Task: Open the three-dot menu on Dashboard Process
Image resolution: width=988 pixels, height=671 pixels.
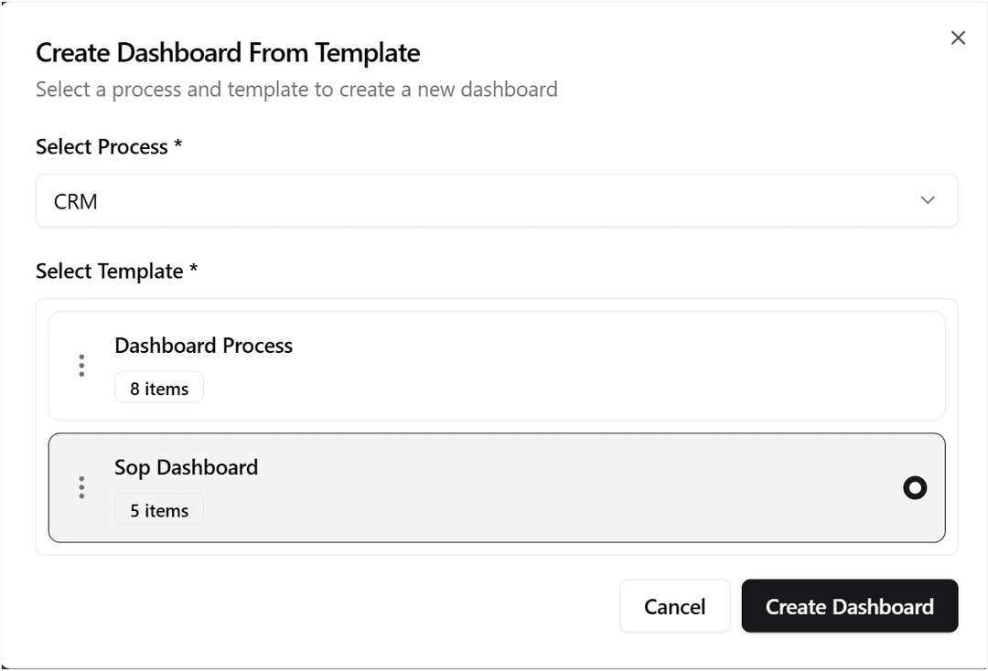Action: click(81, 366)
